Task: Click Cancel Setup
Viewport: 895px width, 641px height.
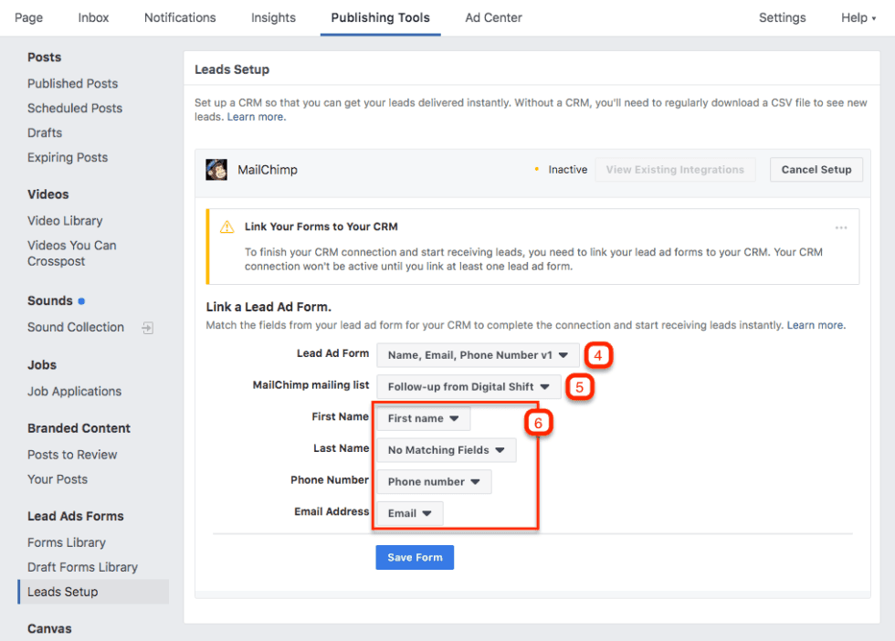Action: click(x=816, y=169)
